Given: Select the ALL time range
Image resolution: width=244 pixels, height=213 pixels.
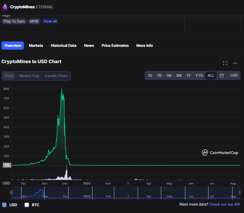Looking at the screenshot, I should (211, 75).
